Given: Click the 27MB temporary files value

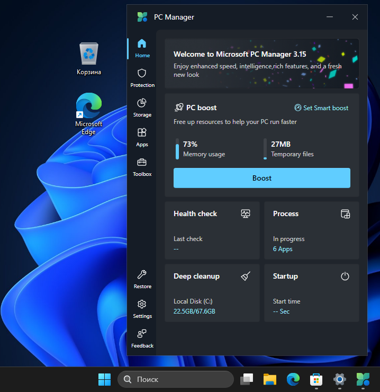Looking at the screenshot, I should [281, 144].
